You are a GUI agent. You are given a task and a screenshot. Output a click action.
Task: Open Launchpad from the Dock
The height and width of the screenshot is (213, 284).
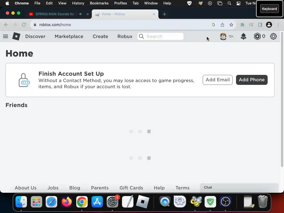click(x=36, y=202)
